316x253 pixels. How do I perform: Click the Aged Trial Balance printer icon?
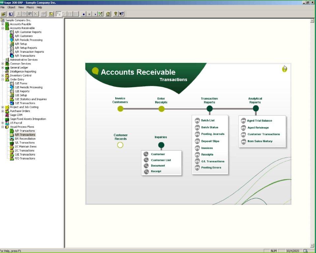pos(244,121)
